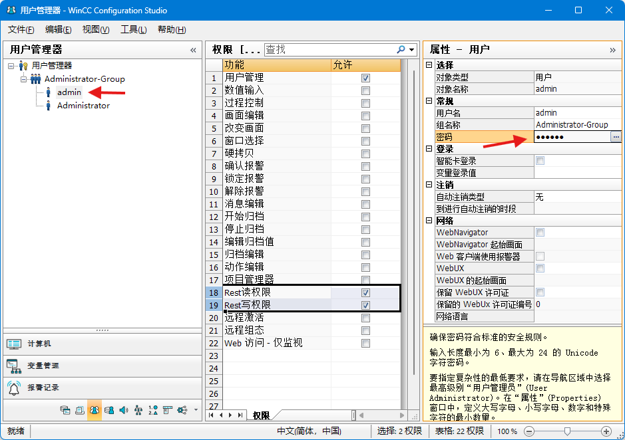Image resolution: width=625 pixels, height=440 pixels.
Task: Go to the previous sheet tab
Action: 221,415
